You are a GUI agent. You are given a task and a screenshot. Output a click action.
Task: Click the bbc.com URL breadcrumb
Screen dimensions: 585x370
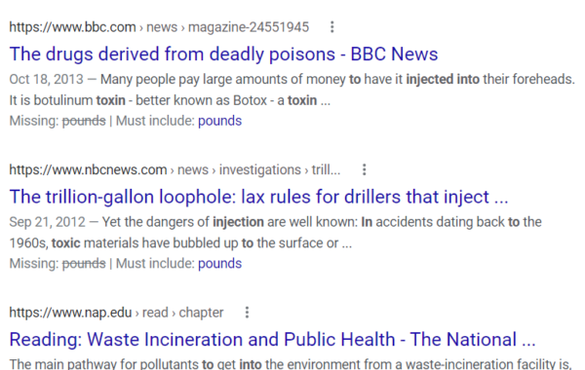159,27
